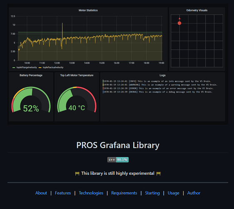Click the left construction emoji icon

pyautogui.click(x=77, y=173)
